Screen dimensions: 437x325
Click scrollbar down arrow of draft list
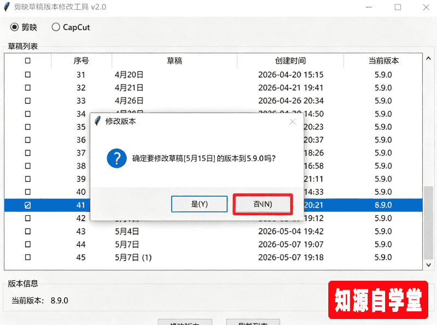pyautogui.click(x=428, y=265)
